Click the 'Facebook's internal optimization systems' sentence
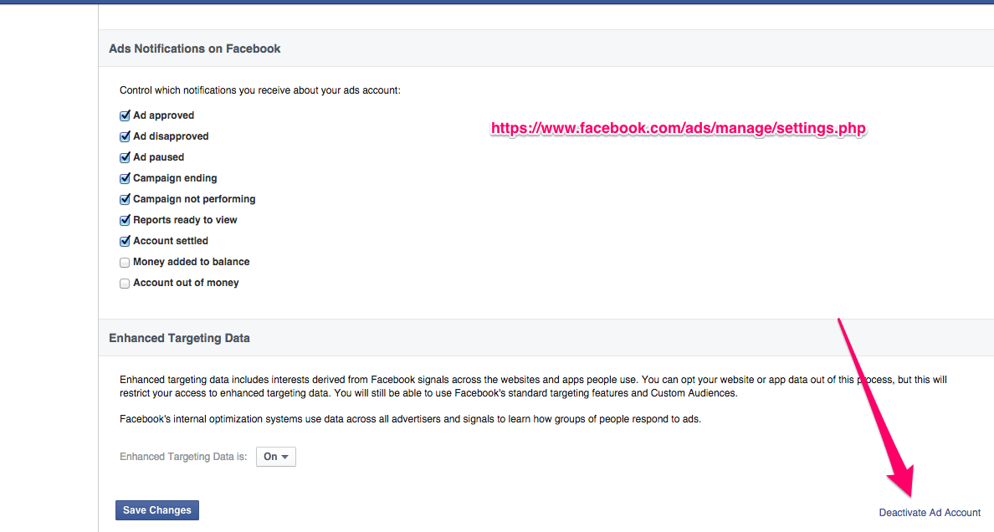This screenshot has width=994, height=532. tap(410, 419)
